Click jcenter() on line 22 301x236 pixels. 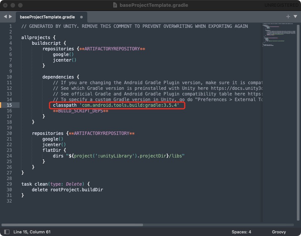click(54, 145)
